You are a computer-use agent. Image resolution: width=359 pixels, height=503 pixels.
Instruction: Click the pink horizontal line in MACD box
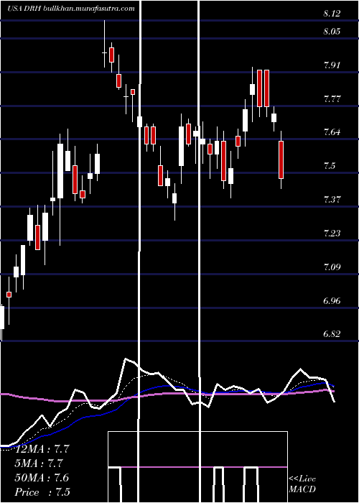pyautogui.click(x=197, y=467)
